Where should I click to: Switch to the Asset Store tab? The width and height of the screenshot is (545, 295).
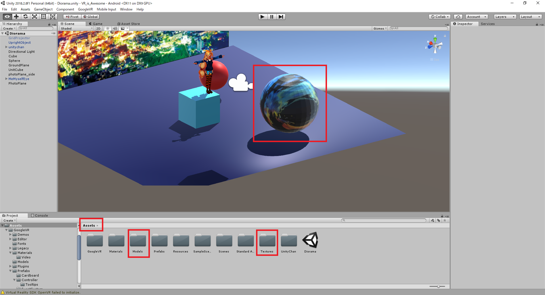(x=129, y=24)
